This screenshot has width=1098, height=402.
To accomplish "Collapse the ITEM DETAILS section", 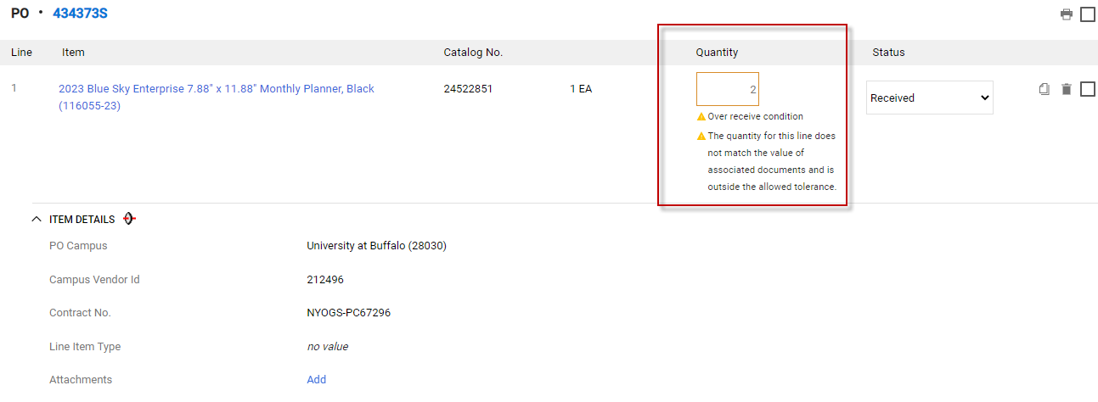I will pos(37,219).
